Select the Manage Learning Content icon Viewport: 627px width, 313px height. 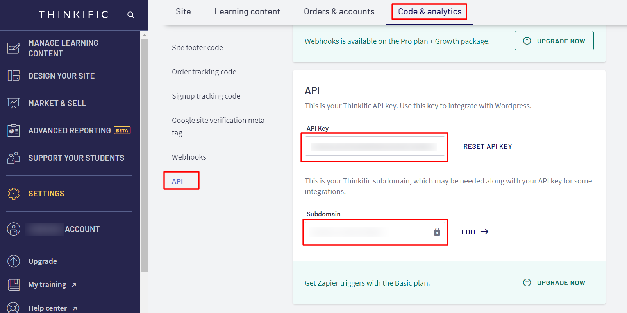[x=14, y=48]
